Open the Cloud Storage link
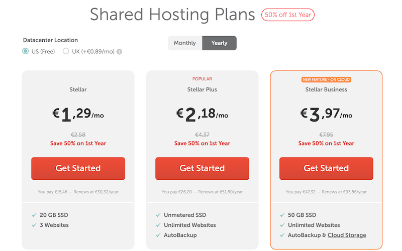This screenshot has width=402, height=251. (x=347, y=235)
